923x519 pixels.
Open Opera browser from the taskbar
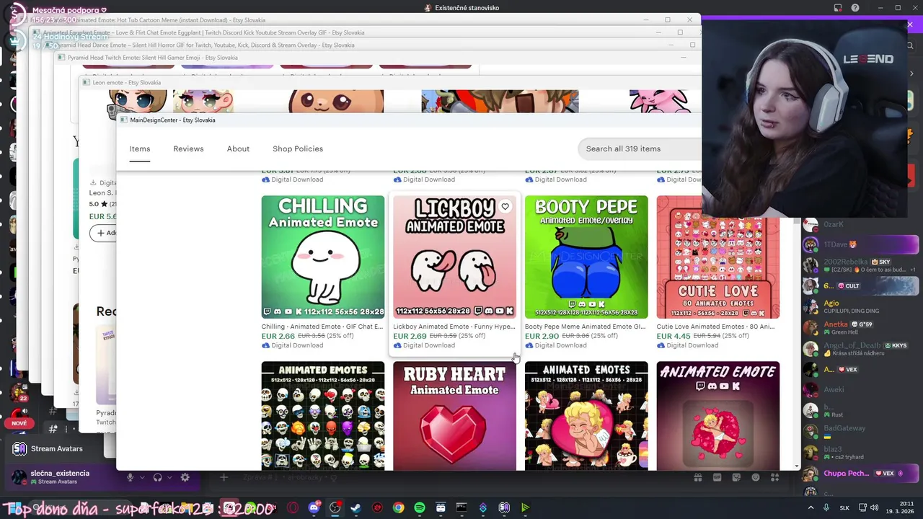[292, 507]
